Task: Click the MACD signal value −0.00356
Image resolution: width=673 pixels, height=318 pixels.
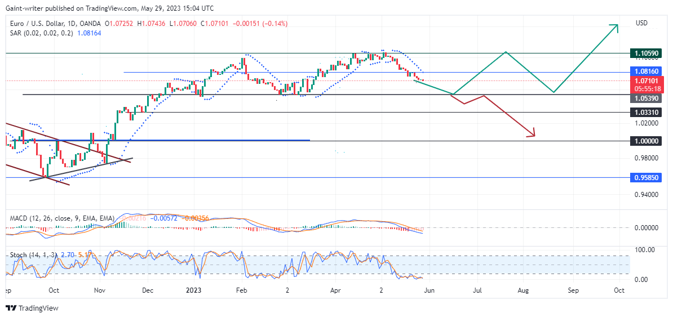Action: tap(195, 218)
